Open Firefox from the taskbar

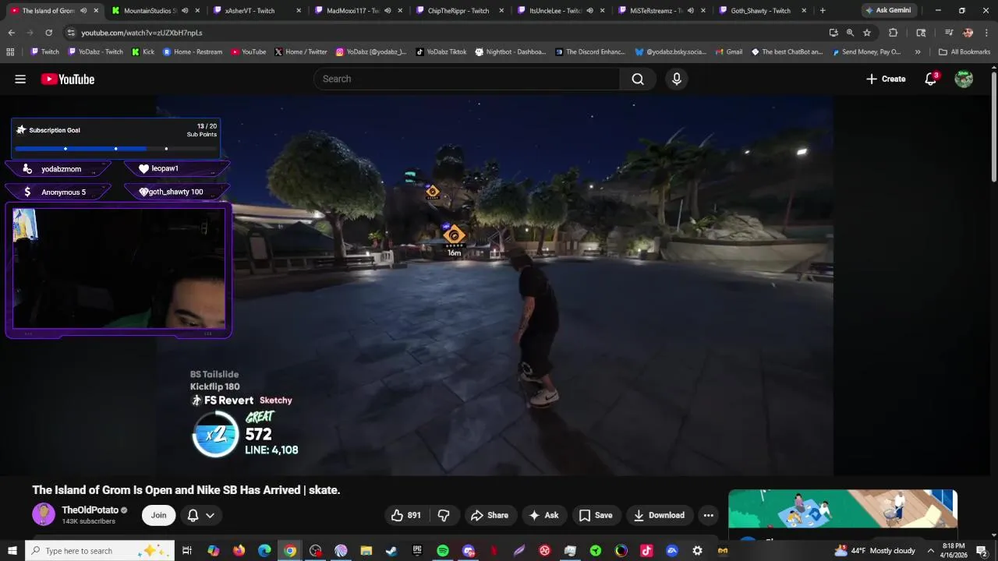(239, 551)
